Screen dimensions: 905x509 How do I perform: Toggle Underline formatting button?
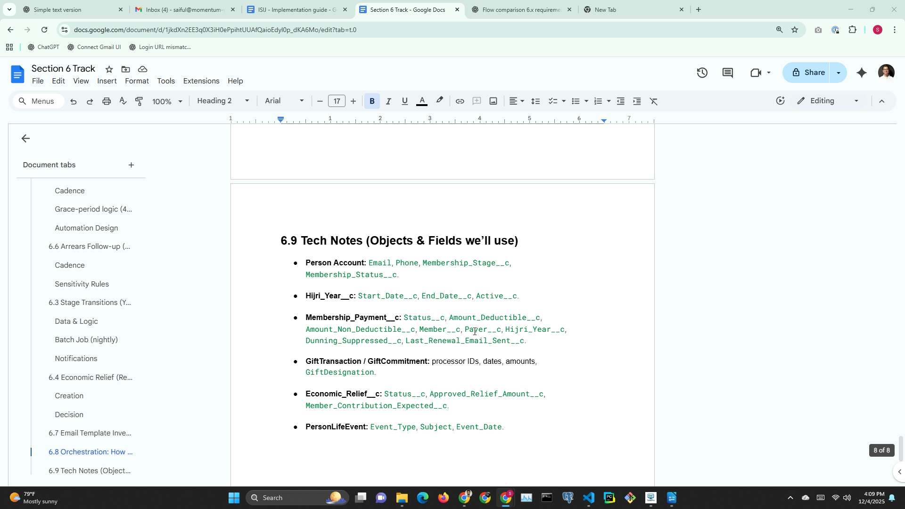pos(404,101)
